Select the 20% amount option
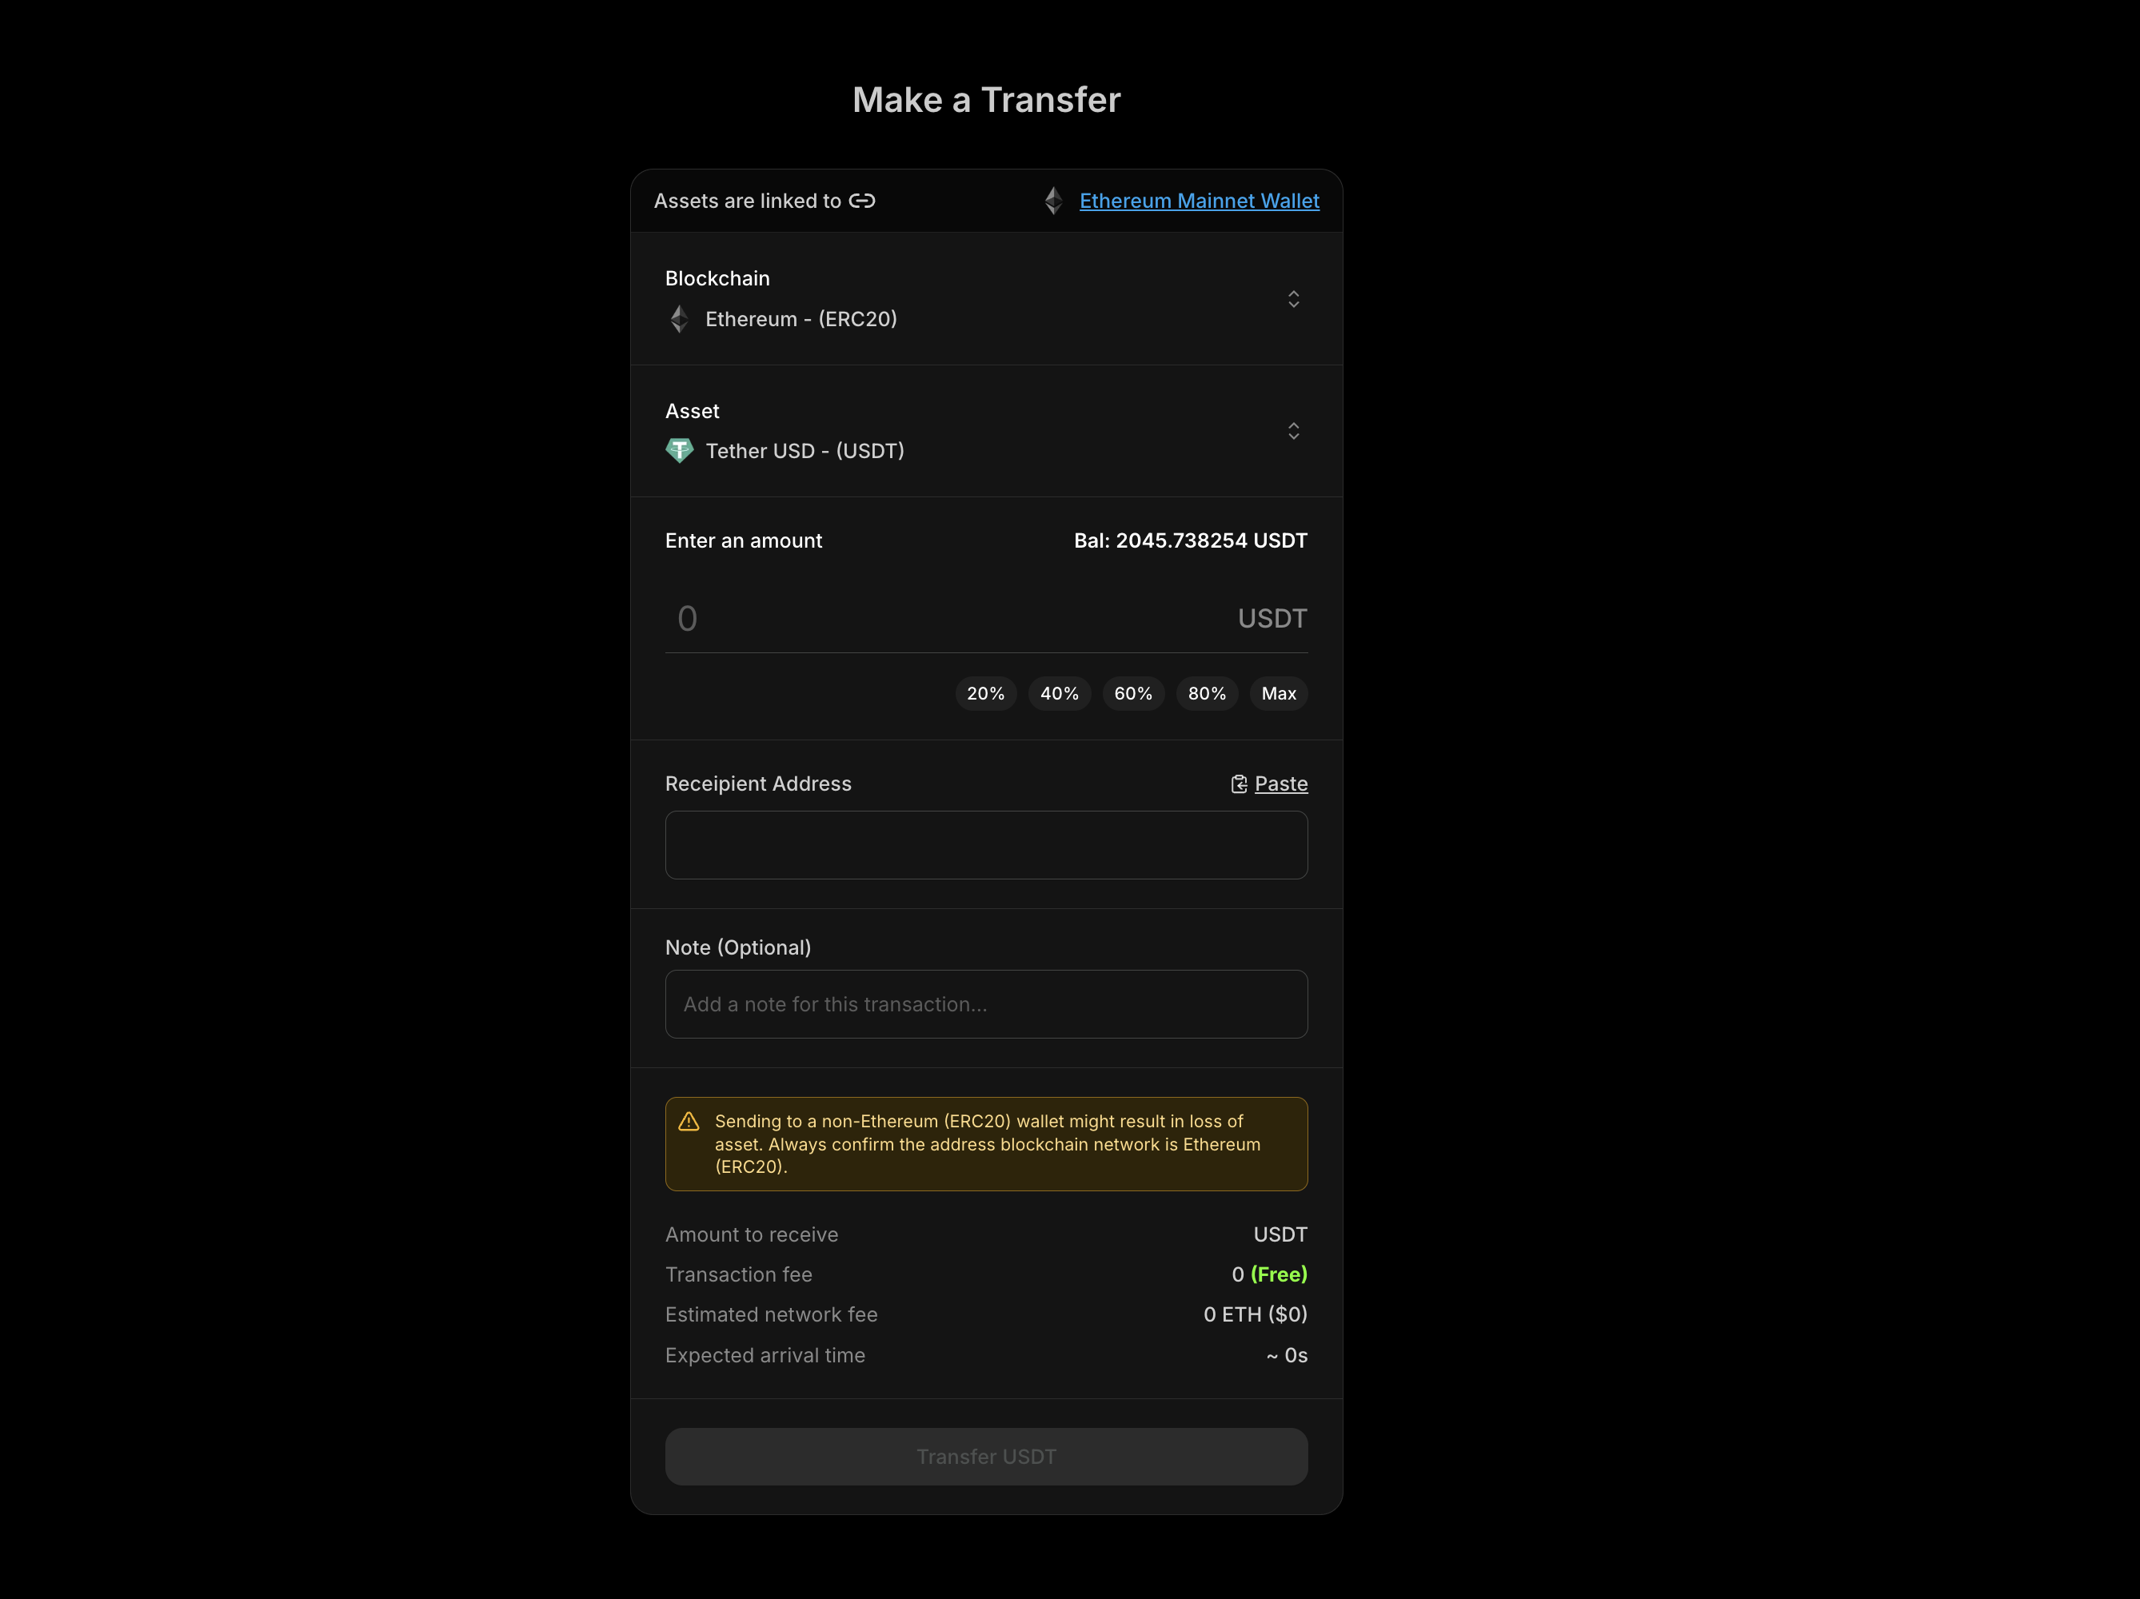 tap(986, 694)
